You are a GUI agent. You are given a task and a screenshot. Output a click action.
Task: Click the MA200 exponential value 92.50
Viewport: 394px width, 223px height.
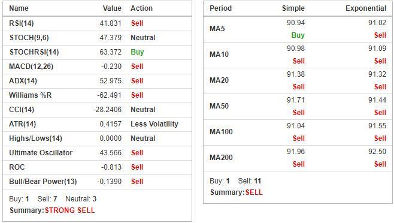(x=377, y=152)
